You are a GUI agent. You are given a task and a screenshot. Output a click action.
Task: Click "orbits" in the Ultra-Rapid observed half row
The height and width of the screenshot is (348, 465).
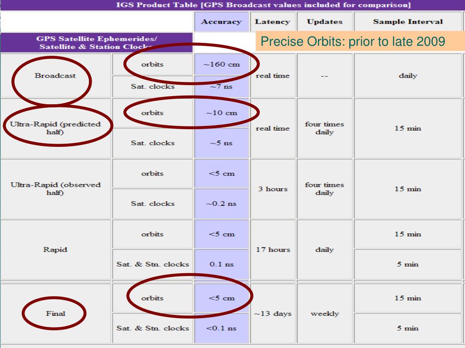[152, 174]
